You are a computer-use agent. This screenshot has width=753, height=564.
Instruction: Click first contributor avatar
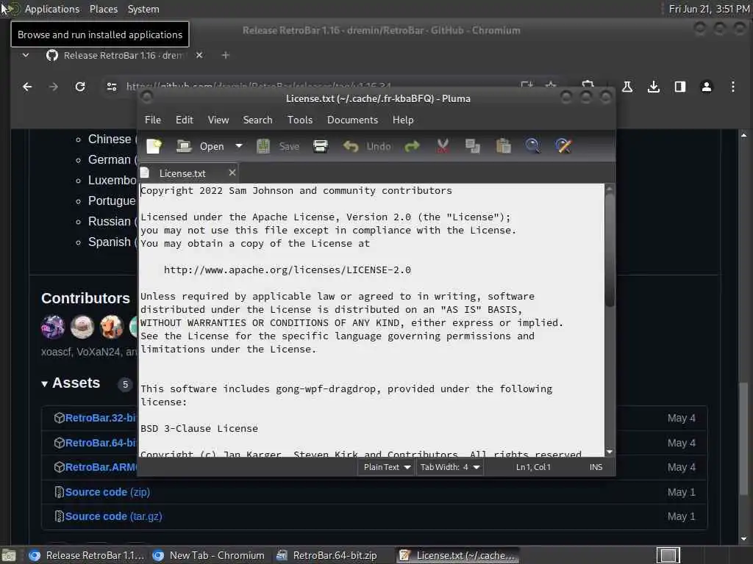pyautogui.click(x=53, y=327)
